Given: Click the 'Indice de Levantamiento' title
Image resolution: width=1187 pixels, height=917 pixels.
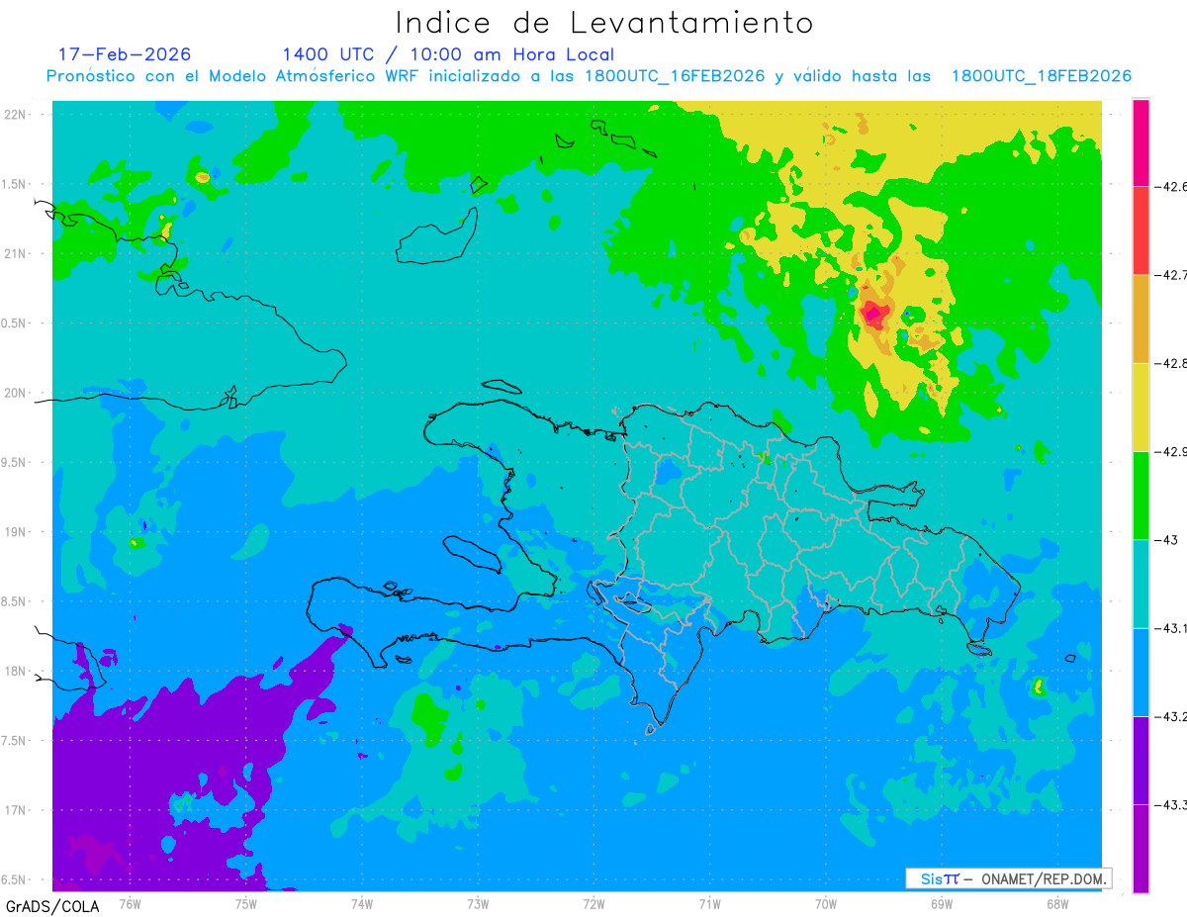Looking at the screenshot, I should (604, 23).
